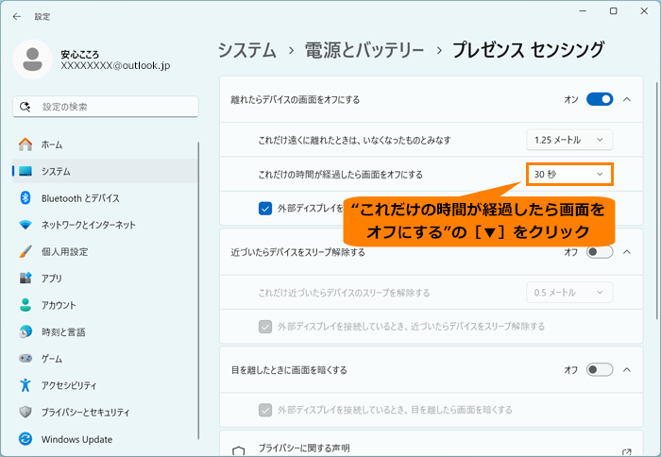The width and height of the screenshot is (661, 457).
Task: Click the shield icon beside プライバシーに関する声明
Action: click(239, 451)
